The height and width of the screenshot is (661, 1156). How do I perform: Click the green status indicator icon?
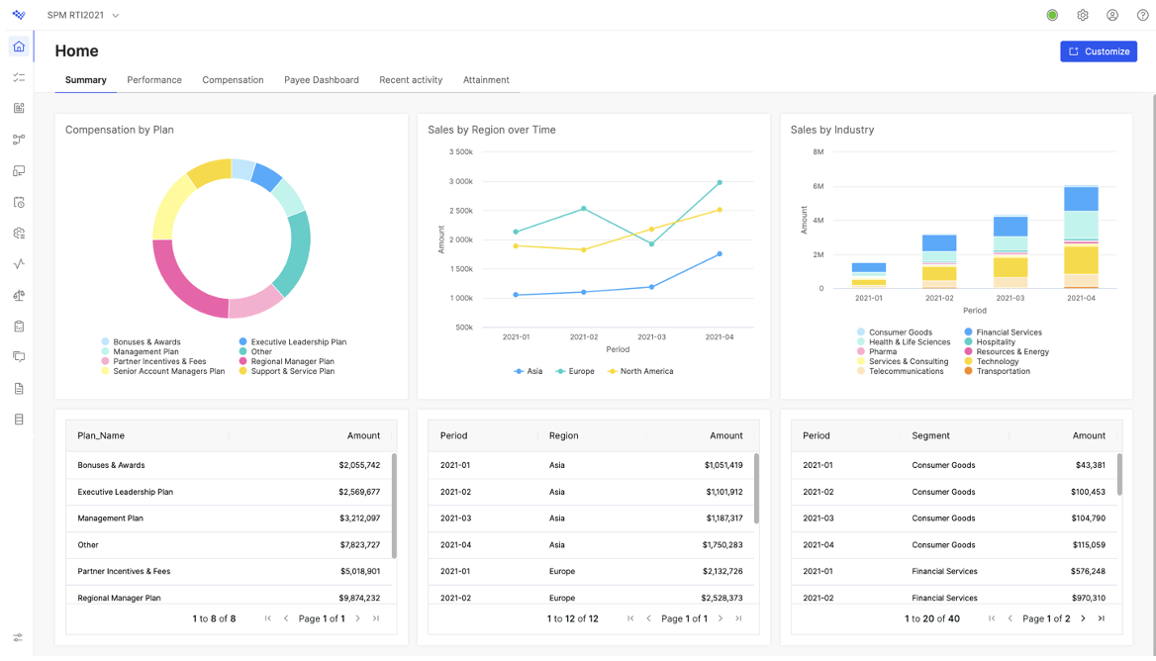pos(1052,15)
